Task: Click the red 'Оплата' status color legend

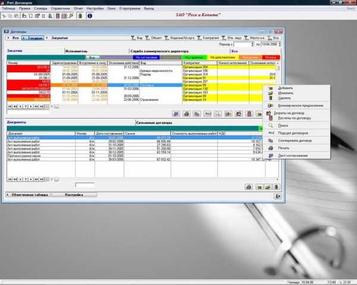Action: [x=271, y=58]
